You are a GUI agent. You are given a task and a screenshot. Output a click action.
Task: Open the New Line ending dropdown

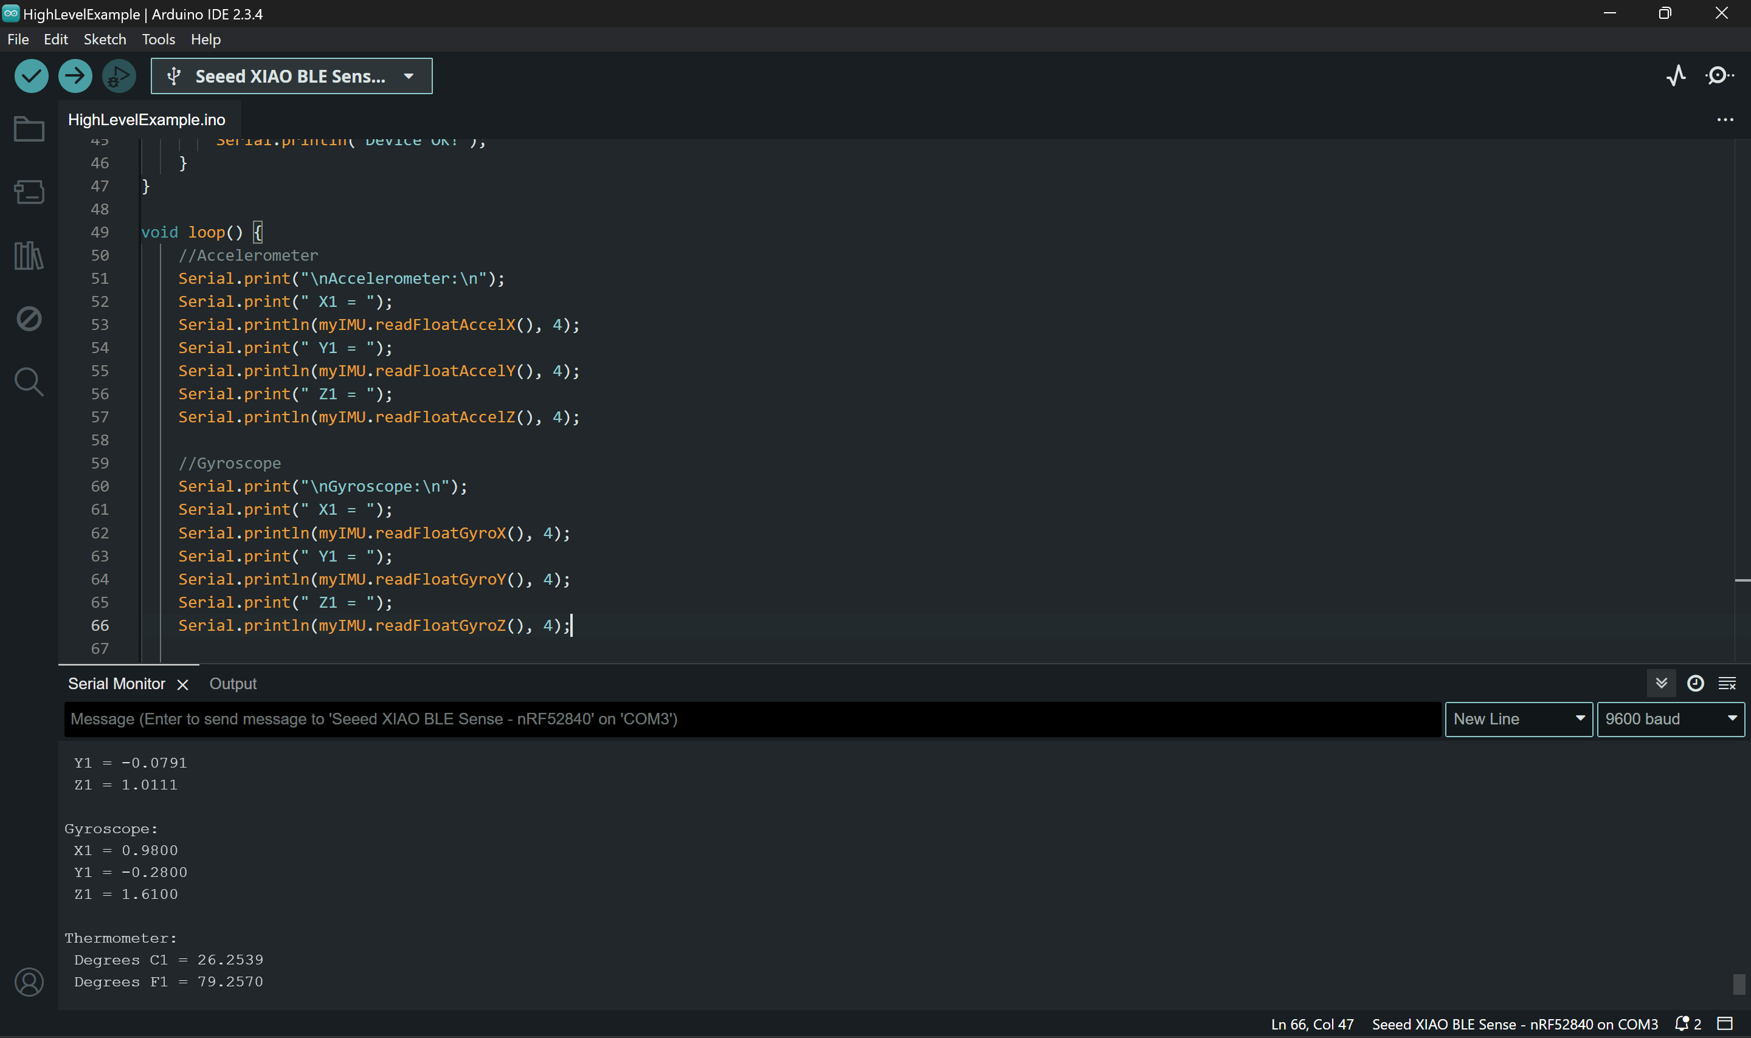pyautogui.click(x=1518, y=719)
